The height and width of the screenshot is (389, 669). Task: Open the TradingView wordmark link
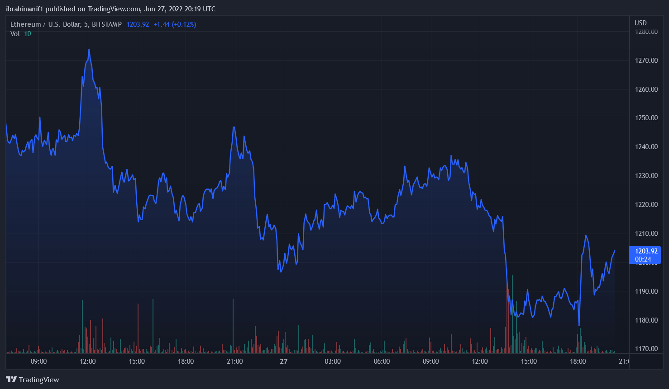tap(39, 380)
